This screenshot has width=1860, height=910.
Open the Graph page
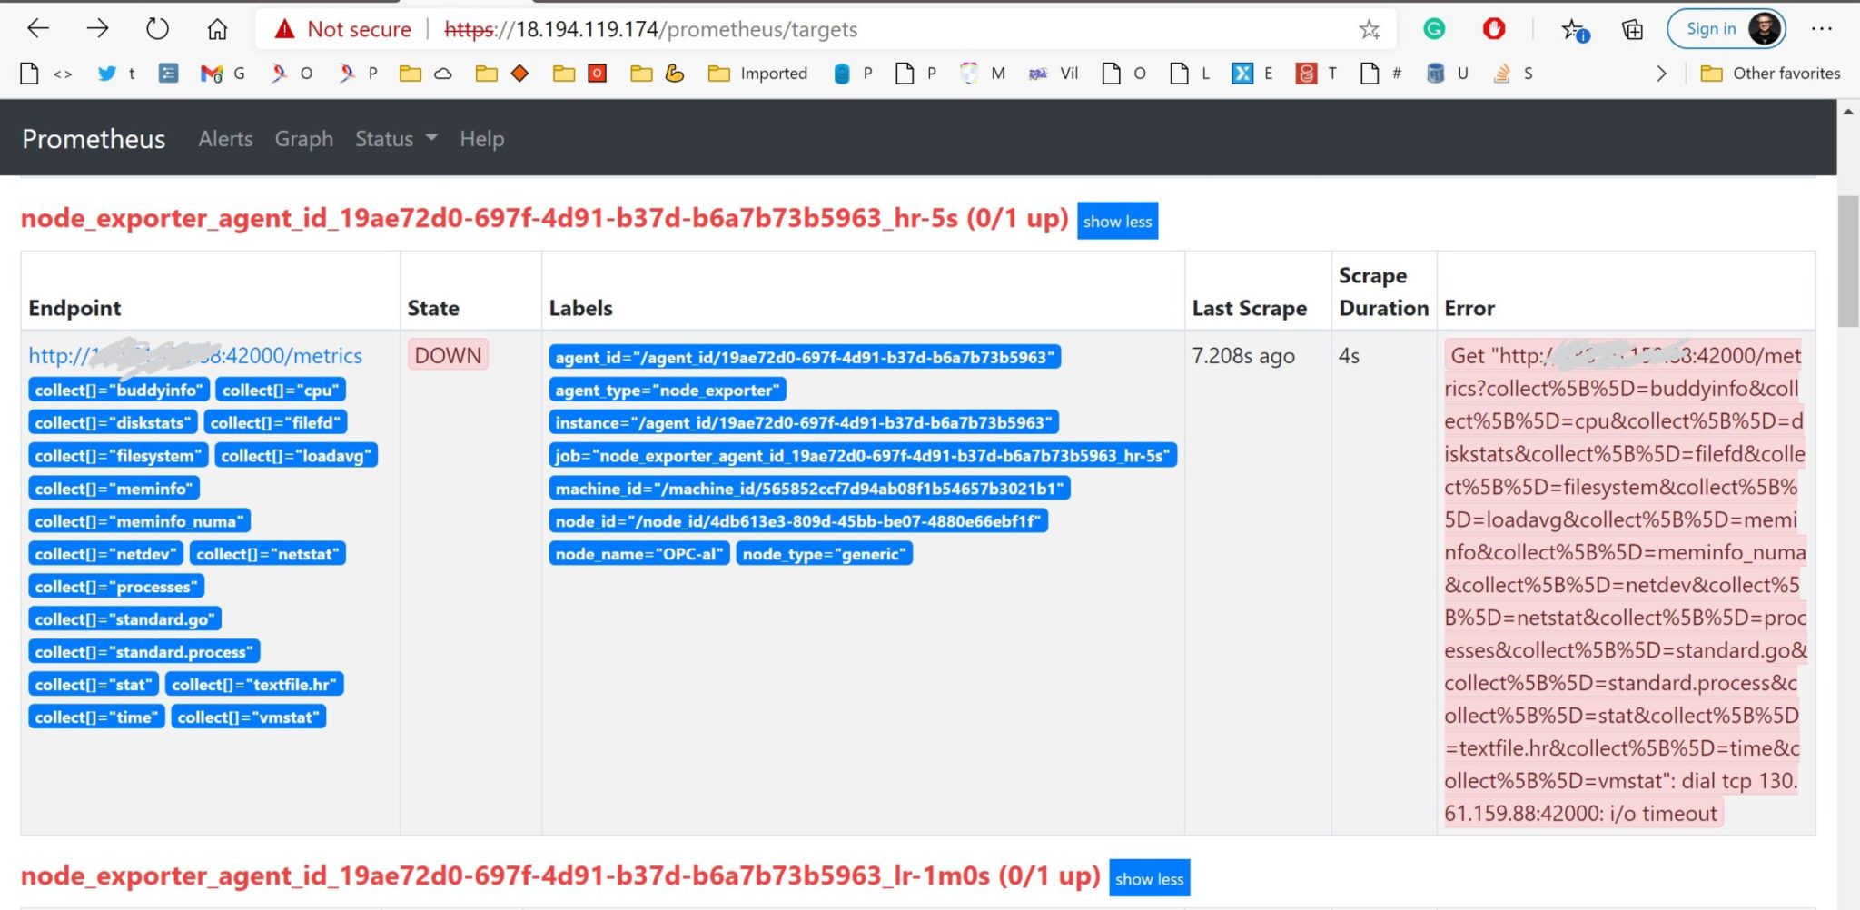(304, 139)
